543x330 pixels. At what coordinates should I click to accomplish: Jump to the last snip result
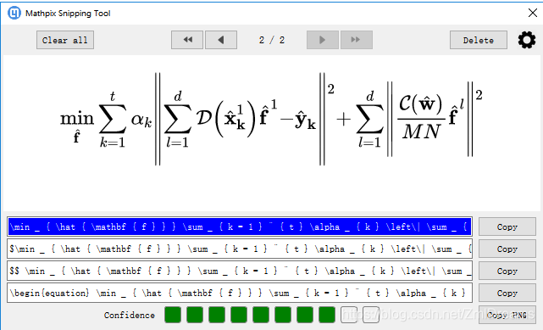point(357,40)
